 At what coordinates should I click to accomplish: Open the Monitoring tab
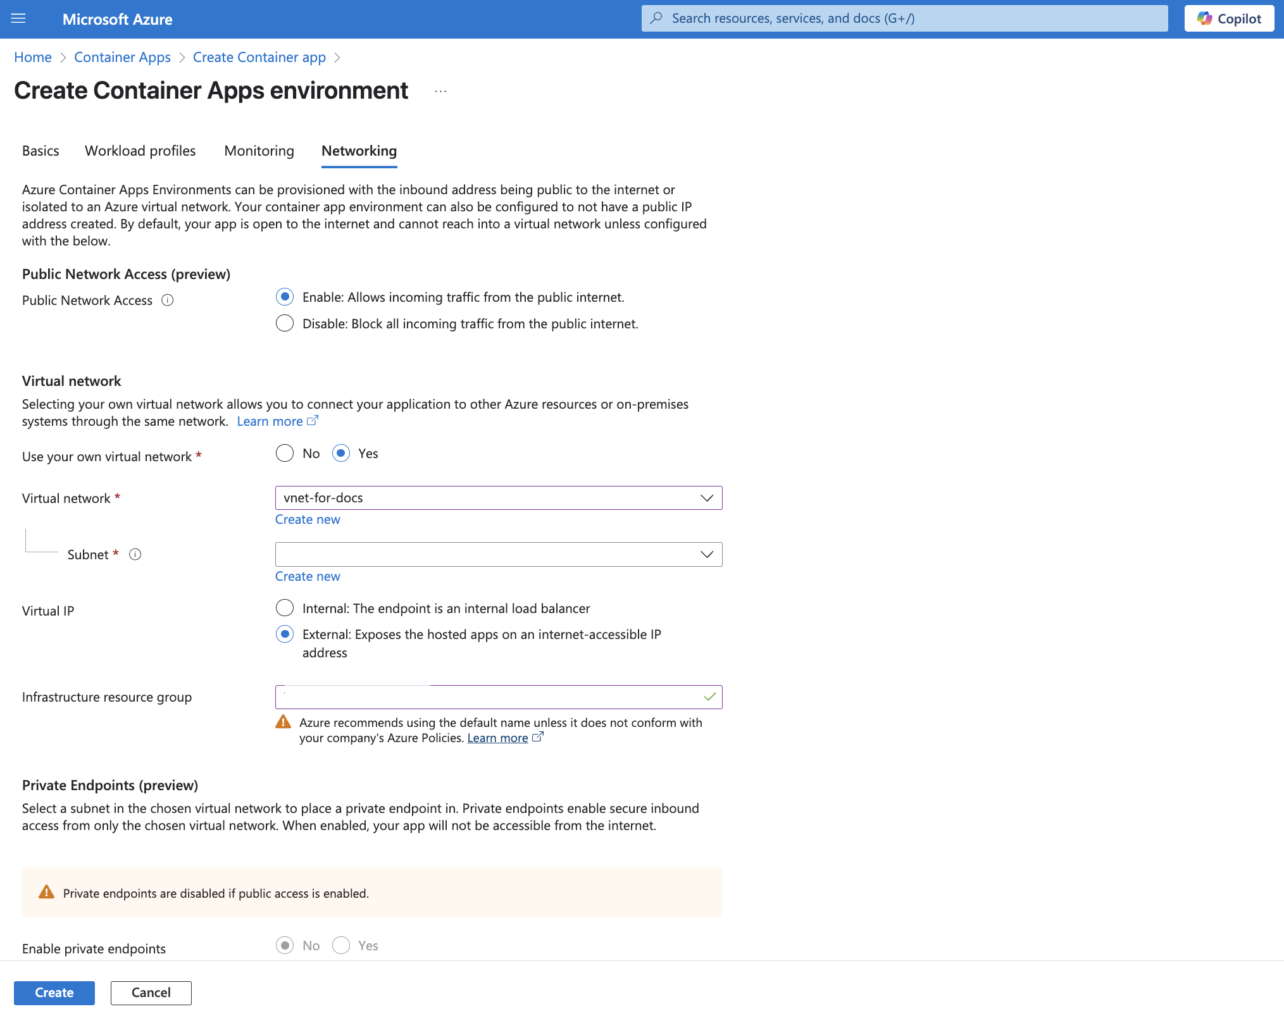pyautogui.click(x=259, y=151)
